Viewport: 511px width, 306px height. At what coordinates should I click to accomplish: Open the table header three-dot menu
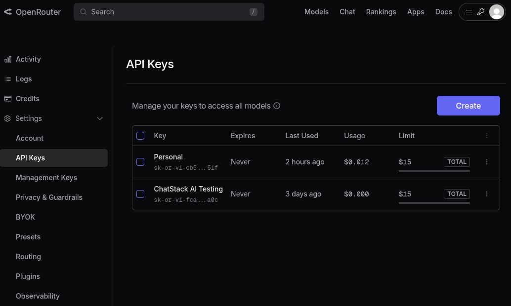[487, 136]
